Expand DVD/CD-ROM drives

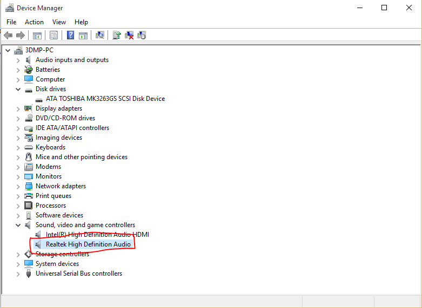18,119
